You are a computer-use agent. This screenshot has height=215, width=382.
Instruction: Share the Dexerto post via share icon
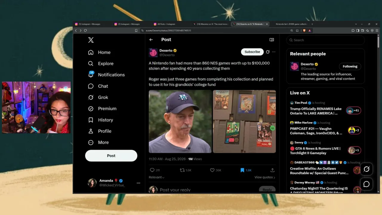point(272,170)
